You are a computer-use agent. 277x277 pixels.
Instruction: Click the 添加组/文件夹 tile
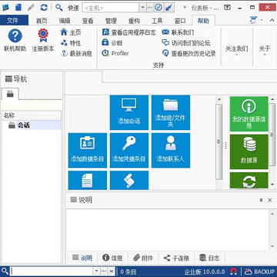[x=171, y=112]
